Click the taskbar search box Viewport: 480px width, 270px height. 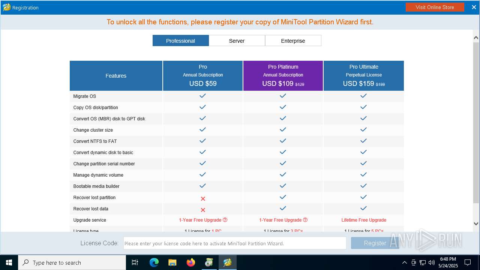click(72, 262)
